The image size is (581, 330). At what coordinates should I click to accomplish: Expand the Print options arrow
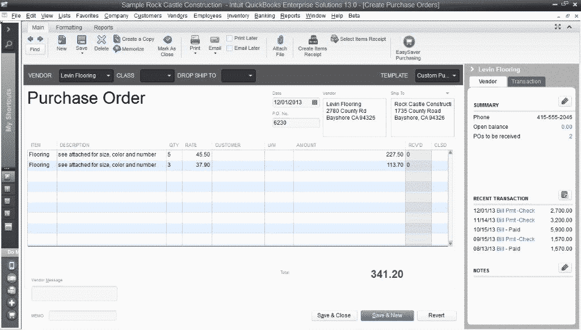point(195,53)
